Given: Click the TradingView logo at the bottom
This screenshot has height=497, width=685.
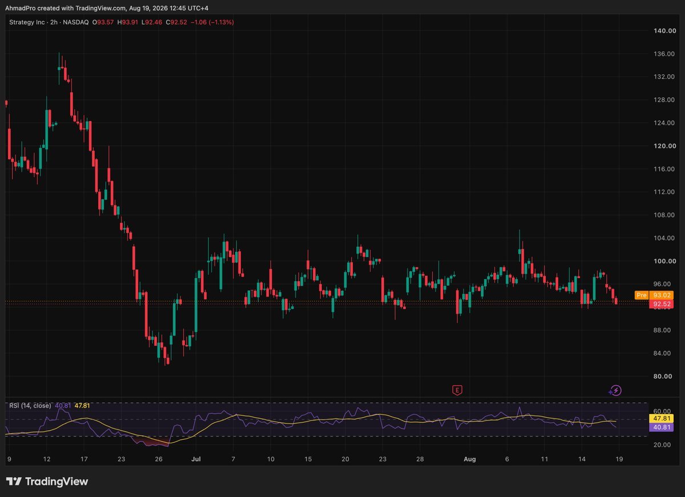Looking at the screenshot, I should 47,482.
